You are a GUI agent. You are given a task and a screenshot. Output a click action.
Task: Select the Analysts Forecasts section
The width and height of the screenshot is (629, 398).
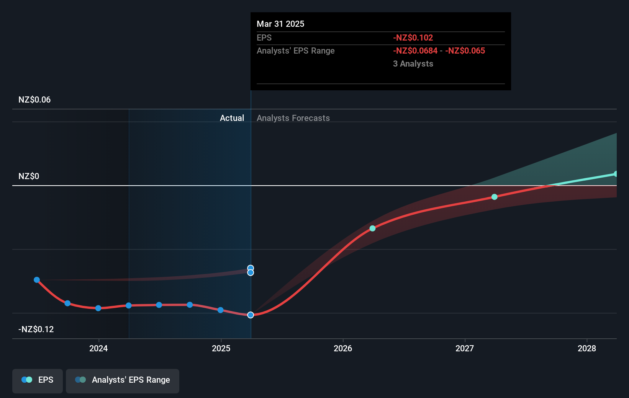(293, 118)
